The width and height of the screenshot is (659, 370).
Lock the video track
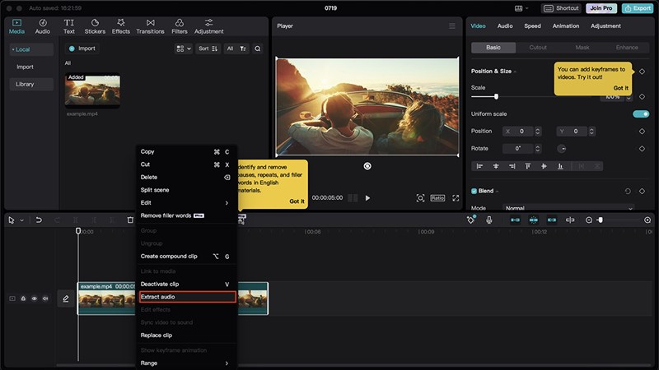[x=23, y=298]
